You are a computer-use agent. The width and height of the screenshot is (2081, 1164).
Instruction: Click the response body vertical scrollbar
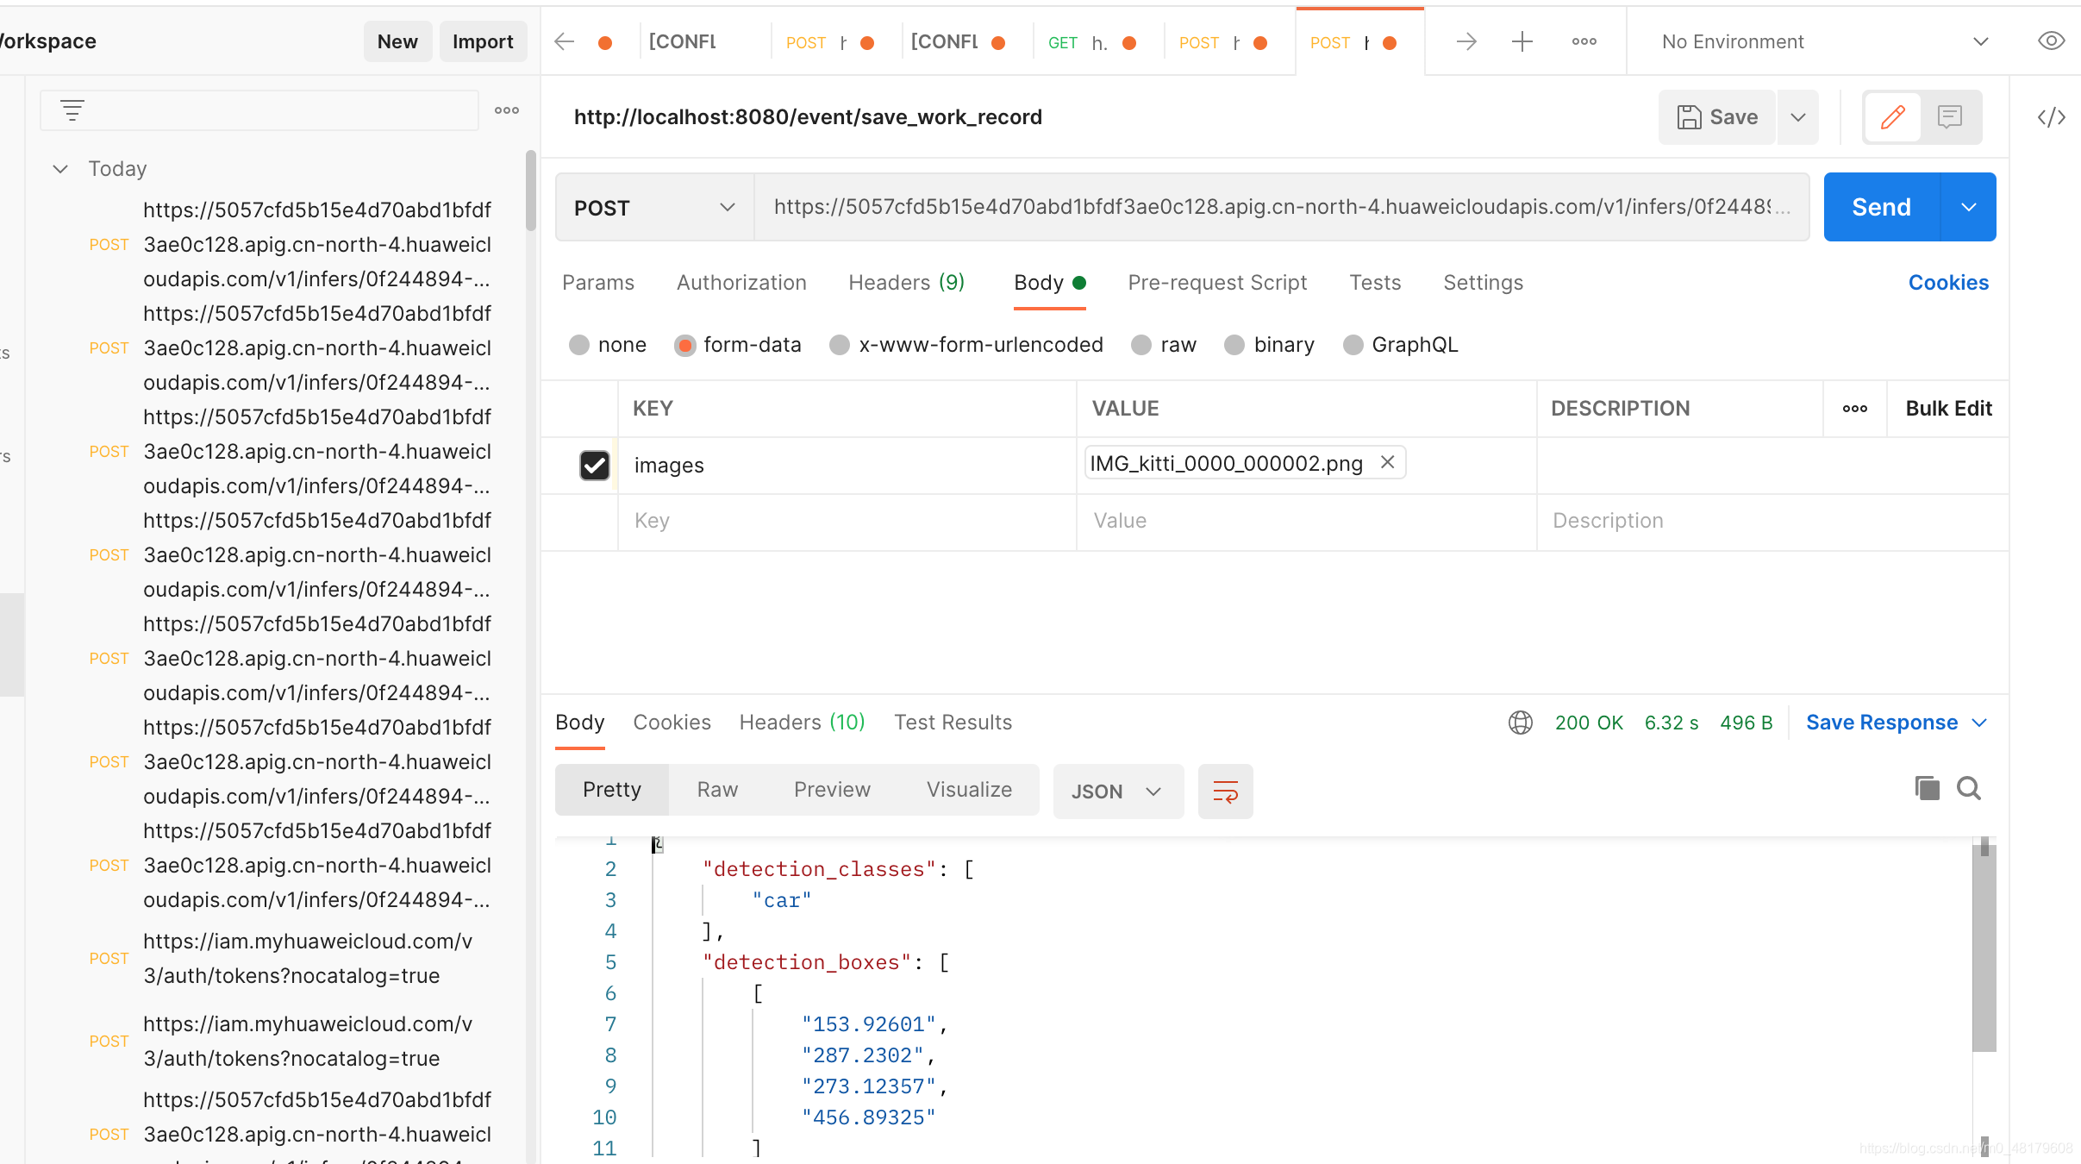[1984, 948]
